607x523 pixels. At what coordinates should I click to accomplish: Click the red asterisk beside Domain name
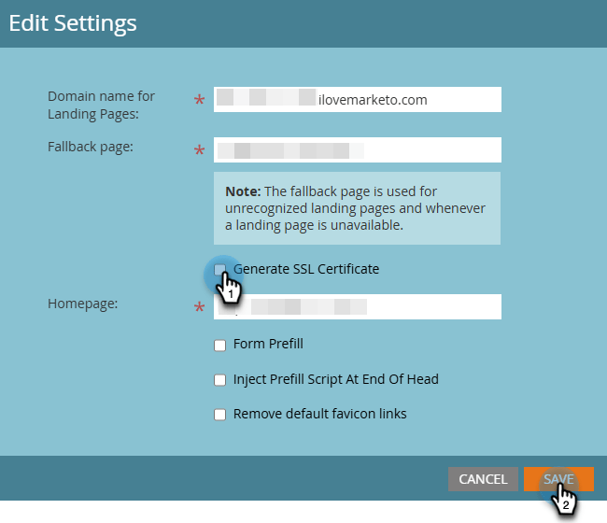coord(199,101)
